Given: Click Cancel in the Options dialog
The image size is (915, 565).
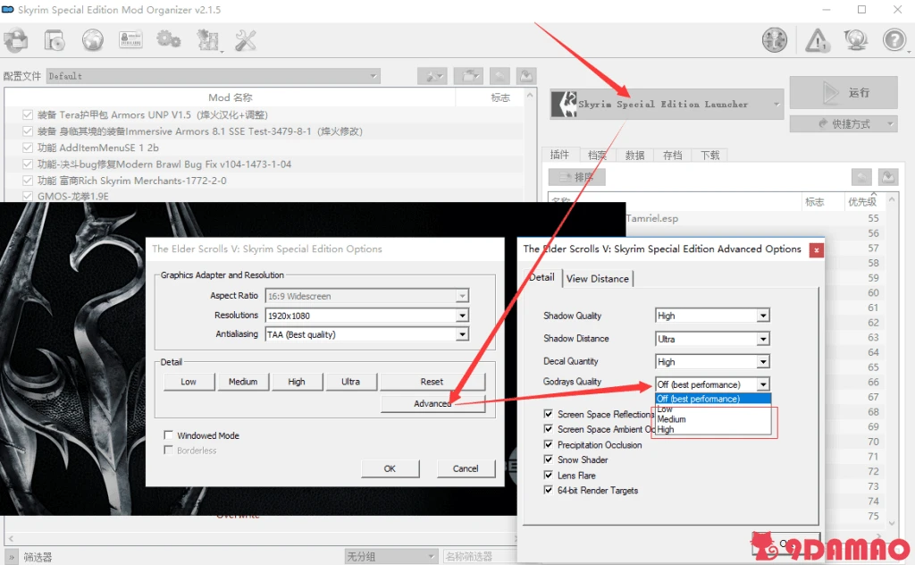Looking at the screenshot, I should click(466, 468).
